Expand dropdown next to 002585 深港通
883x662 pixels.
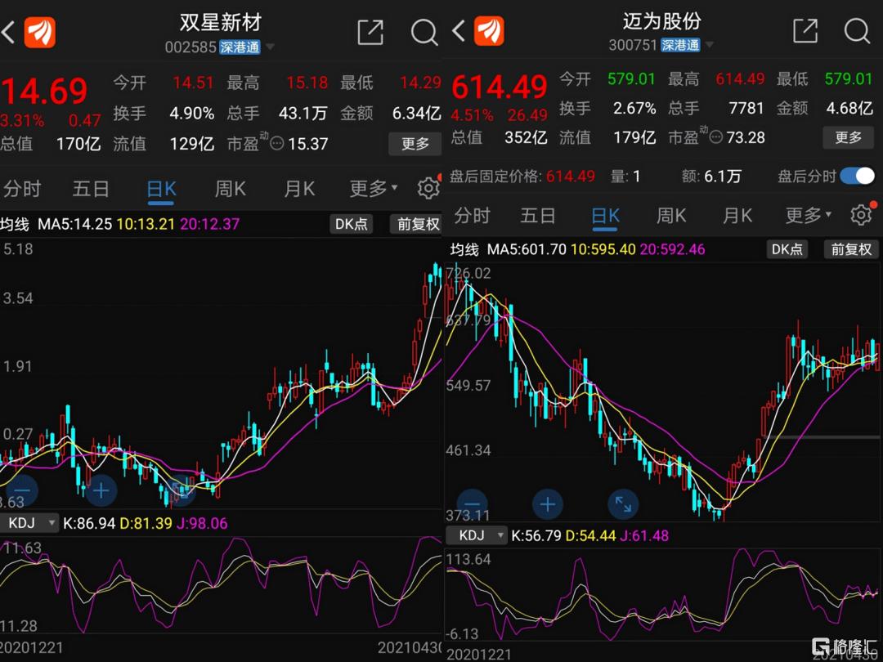click(271, 47)
